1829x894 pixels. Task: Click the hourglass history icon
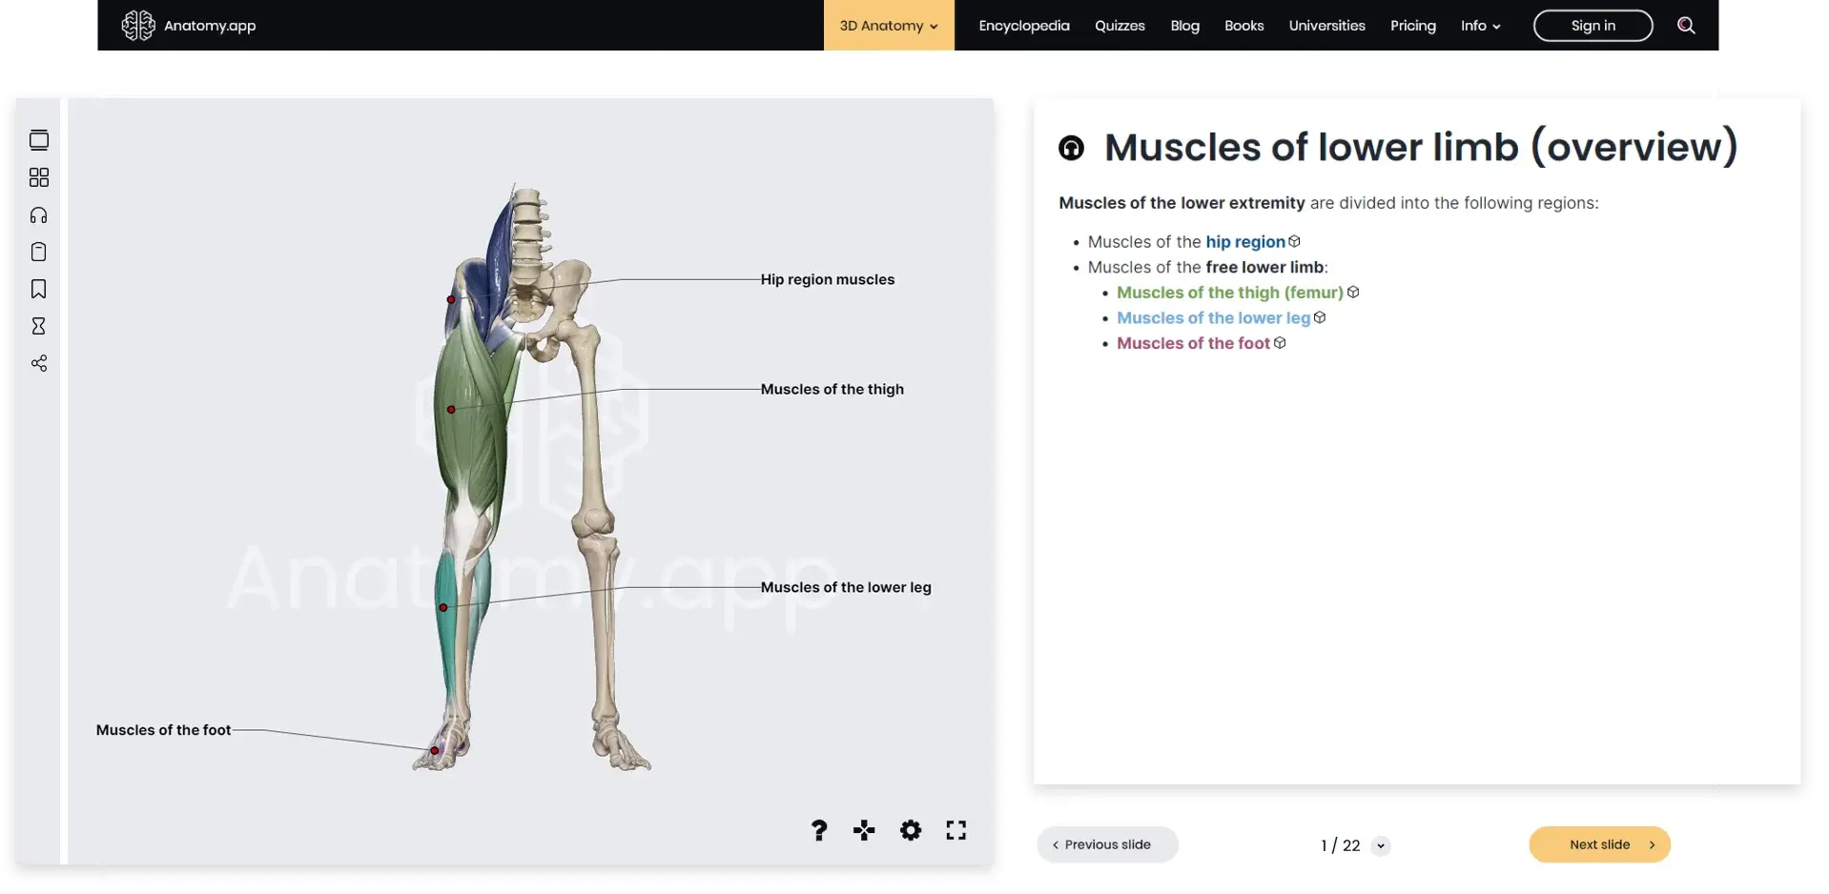tap(38, 326)
